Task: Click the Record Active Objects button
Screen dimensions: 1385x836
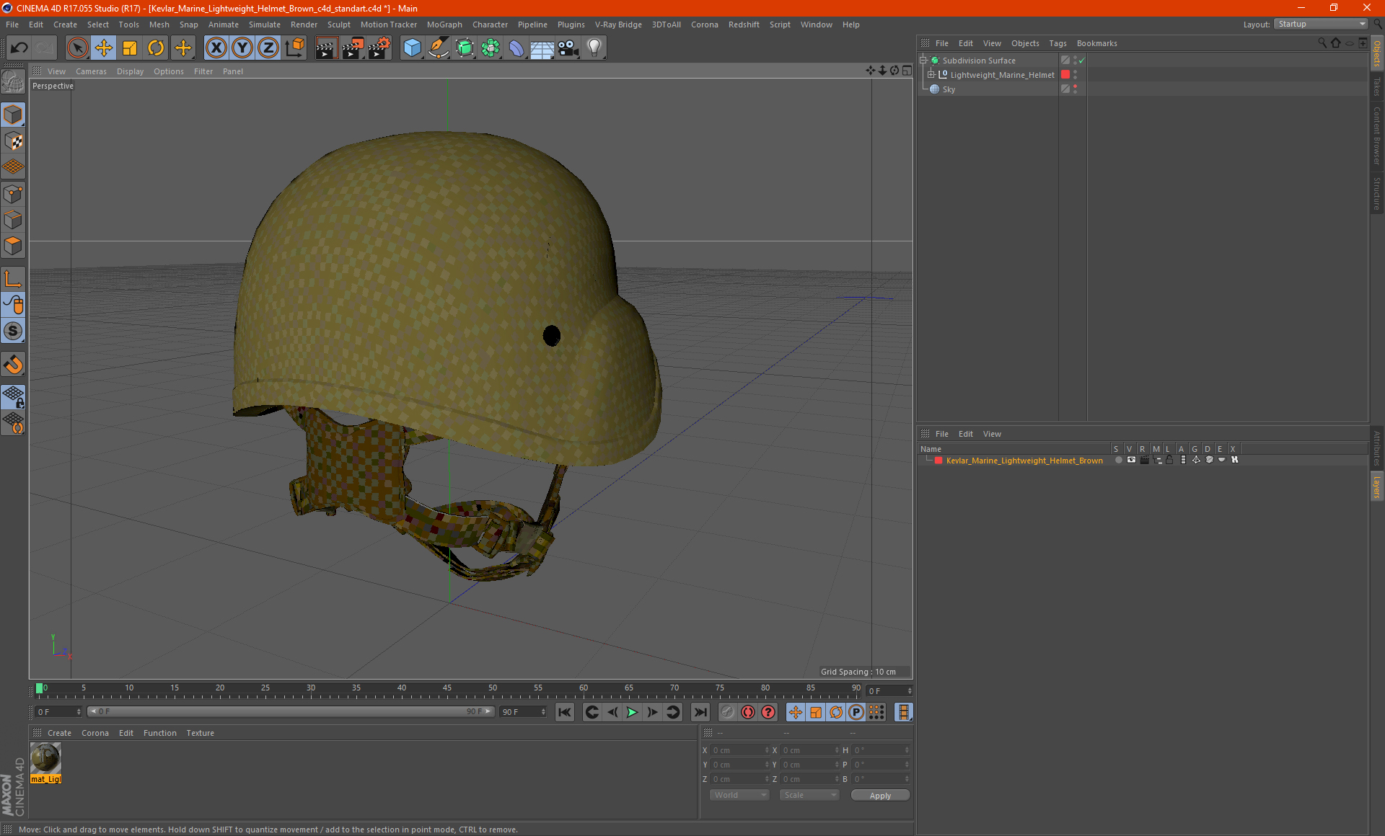Action: coord(727,712)
